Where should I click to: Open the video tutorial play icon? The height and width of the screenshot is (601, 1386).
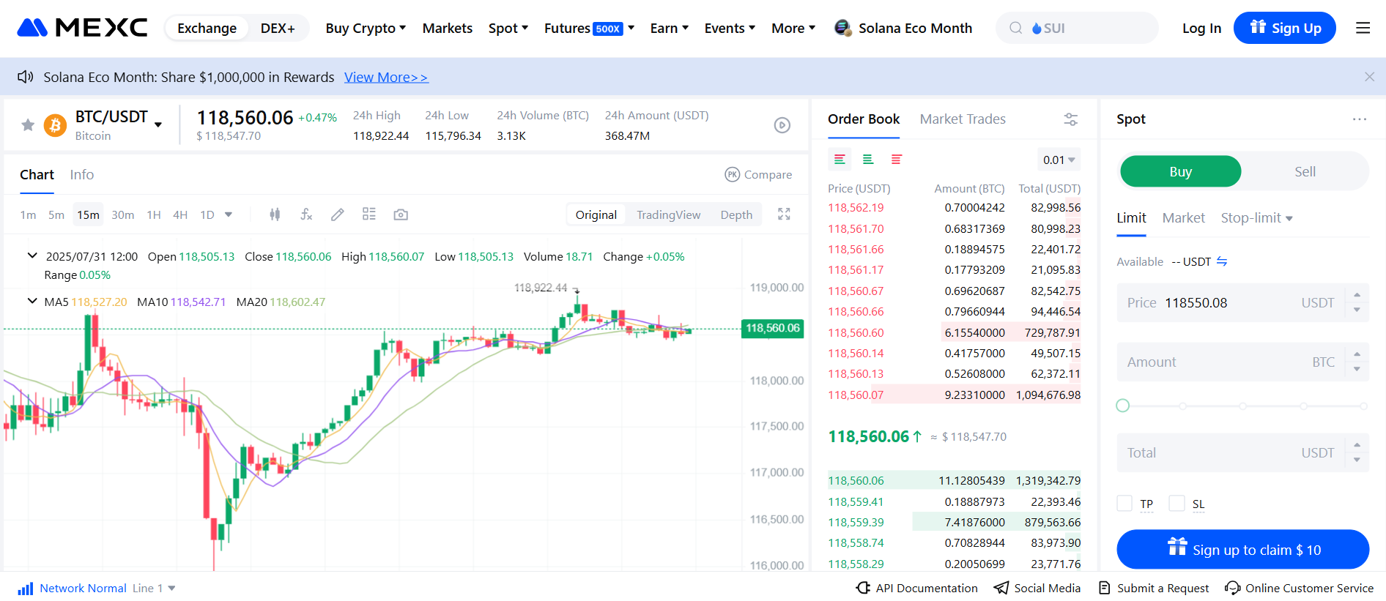pyautogui.click(x=782, y=125)
